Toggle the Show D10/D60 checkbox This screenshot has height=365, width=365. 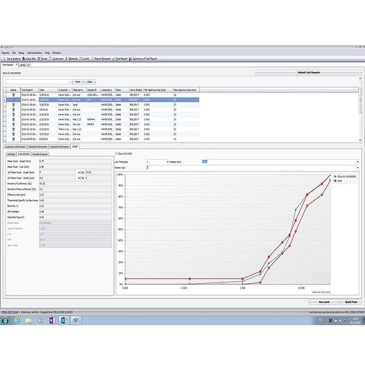(x=117, y=153)
